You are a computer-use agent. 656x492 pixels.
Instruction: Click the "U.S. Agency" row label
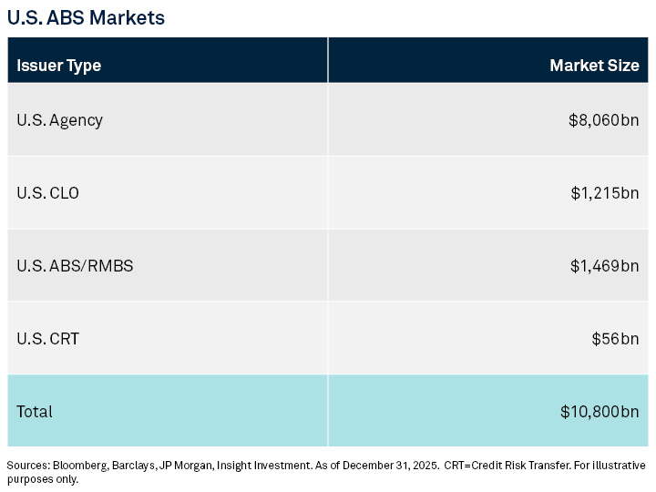59,120
